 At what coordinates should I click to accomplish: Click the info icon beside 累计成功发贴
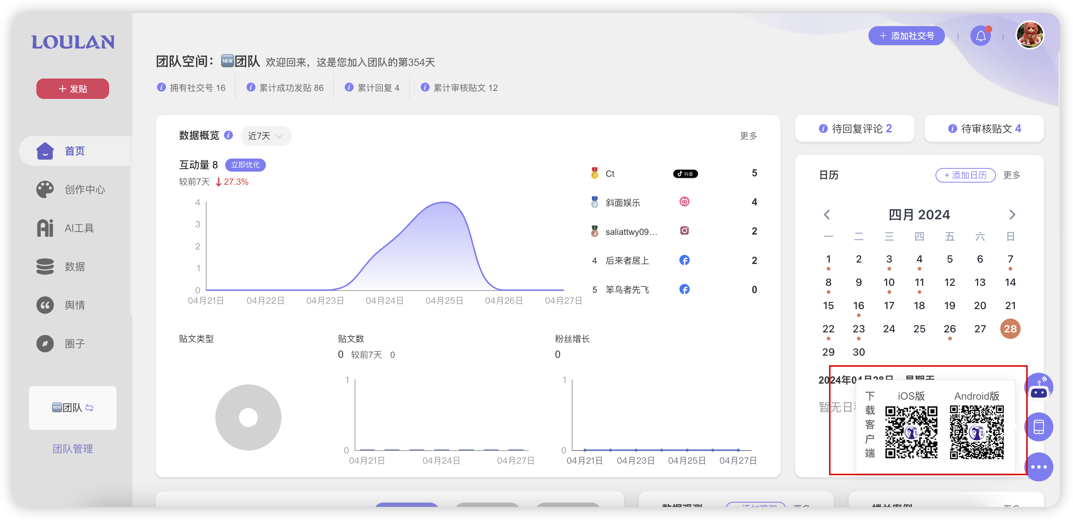pos(251,87)
